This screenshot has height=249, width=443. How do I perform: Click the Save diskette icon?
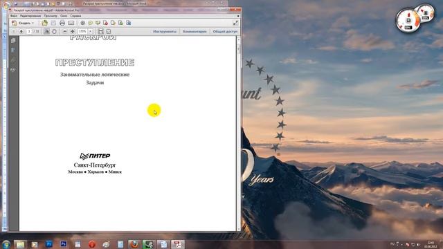pos(53,23)
